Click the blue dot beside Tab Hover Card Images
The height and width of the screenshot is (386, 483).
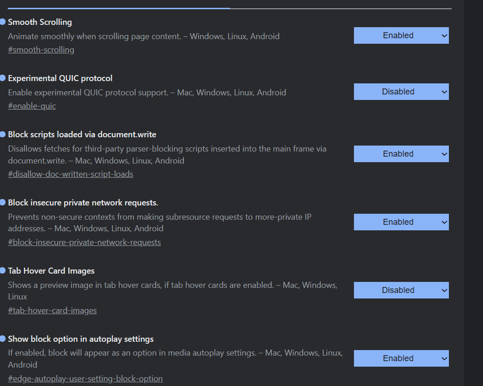(x=3, y=270)
